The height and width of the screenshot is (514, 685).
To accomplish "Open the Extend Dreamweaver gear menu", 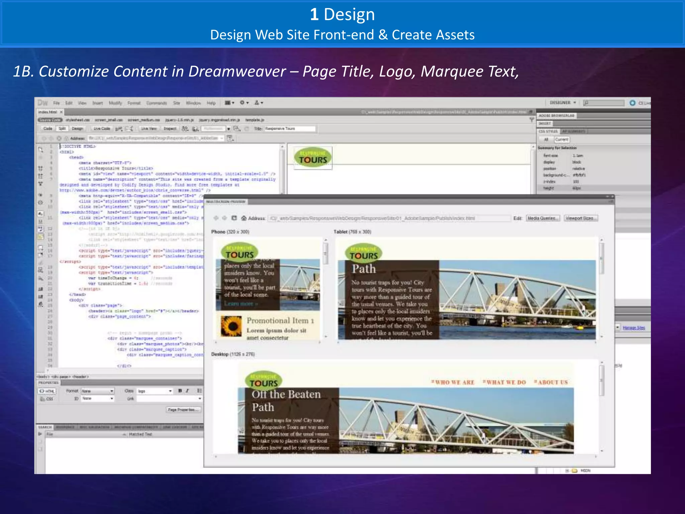I will (244, 103).
